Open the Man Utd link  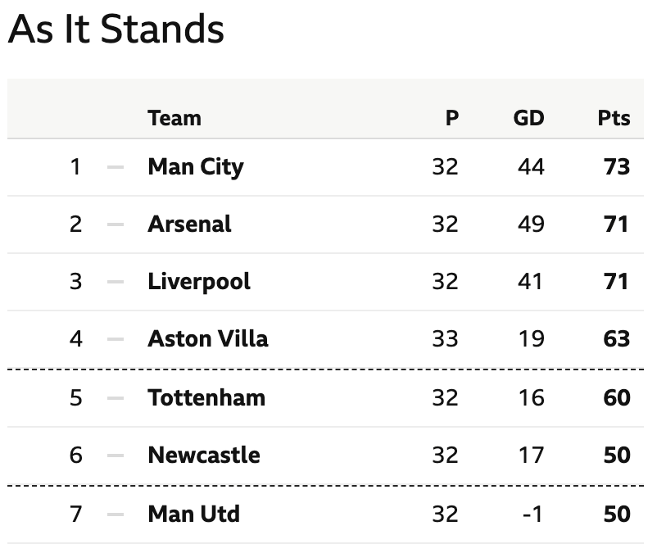(193, 514)
